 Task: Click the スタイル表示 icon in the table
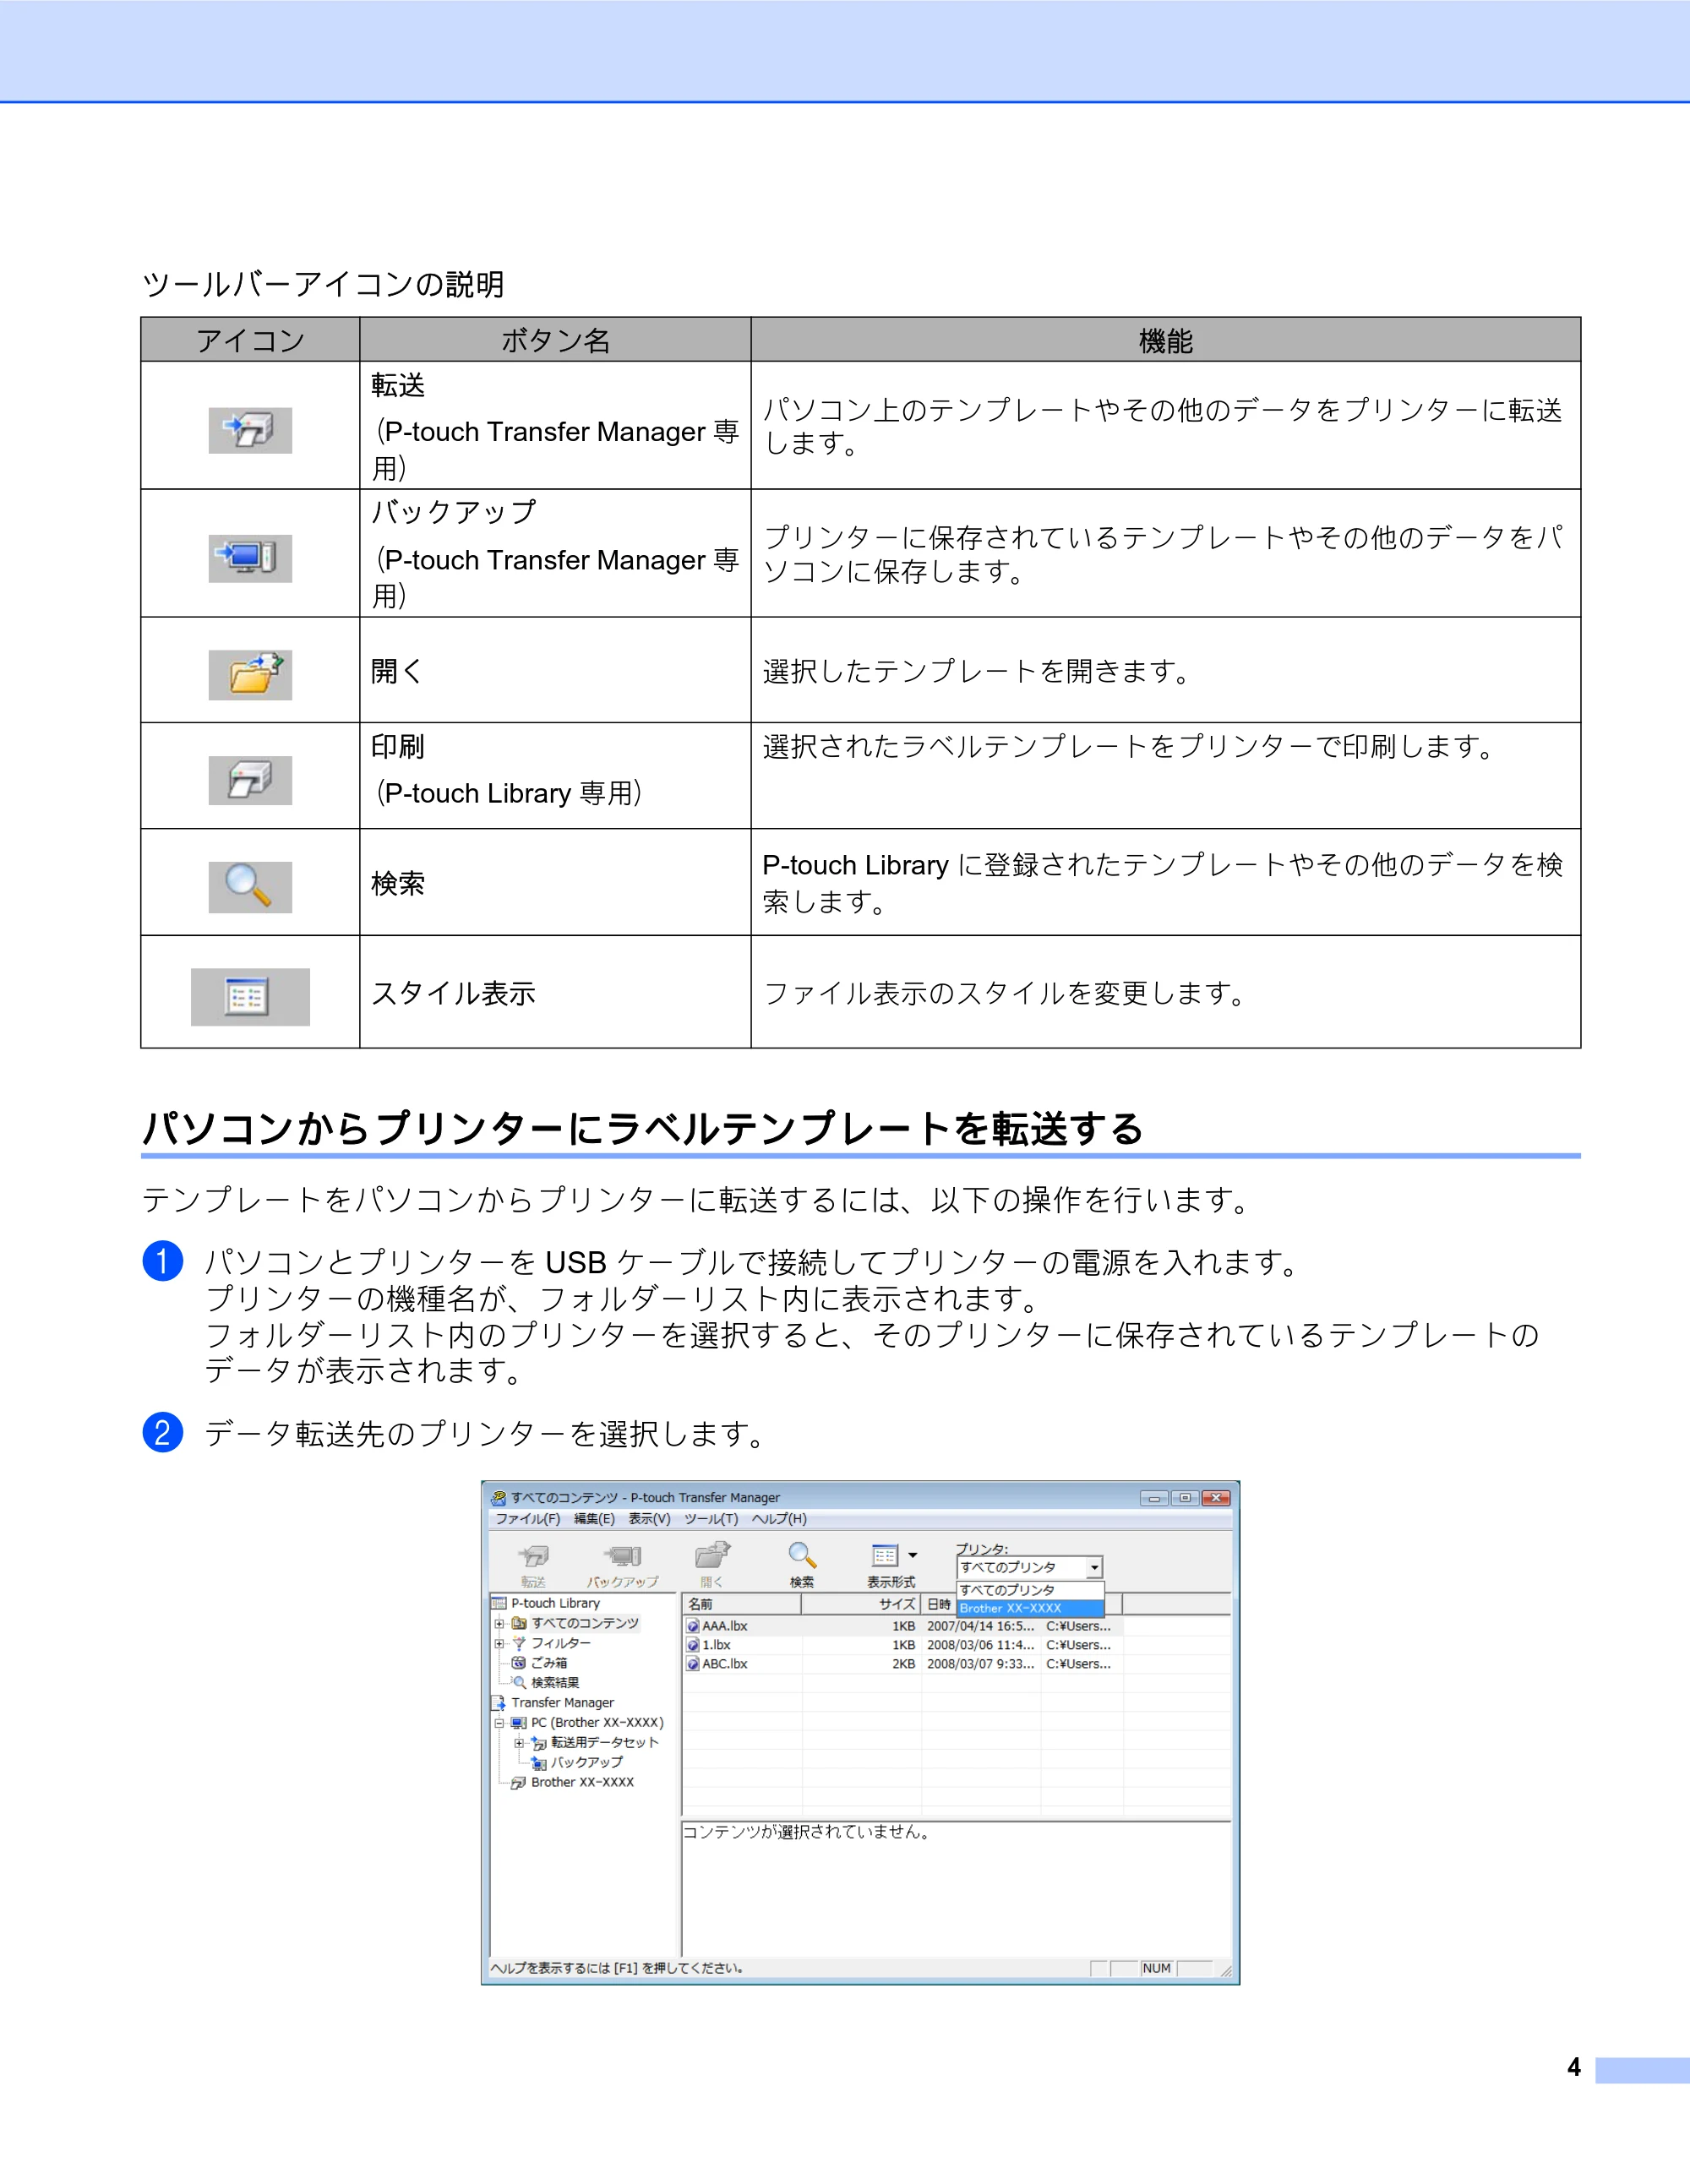pyautogui.click(x=250, y=997)
